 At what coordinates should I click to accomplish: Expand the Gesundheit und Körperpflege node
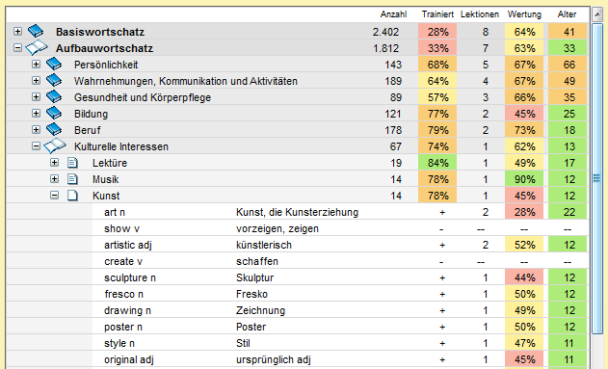(36, 96)
